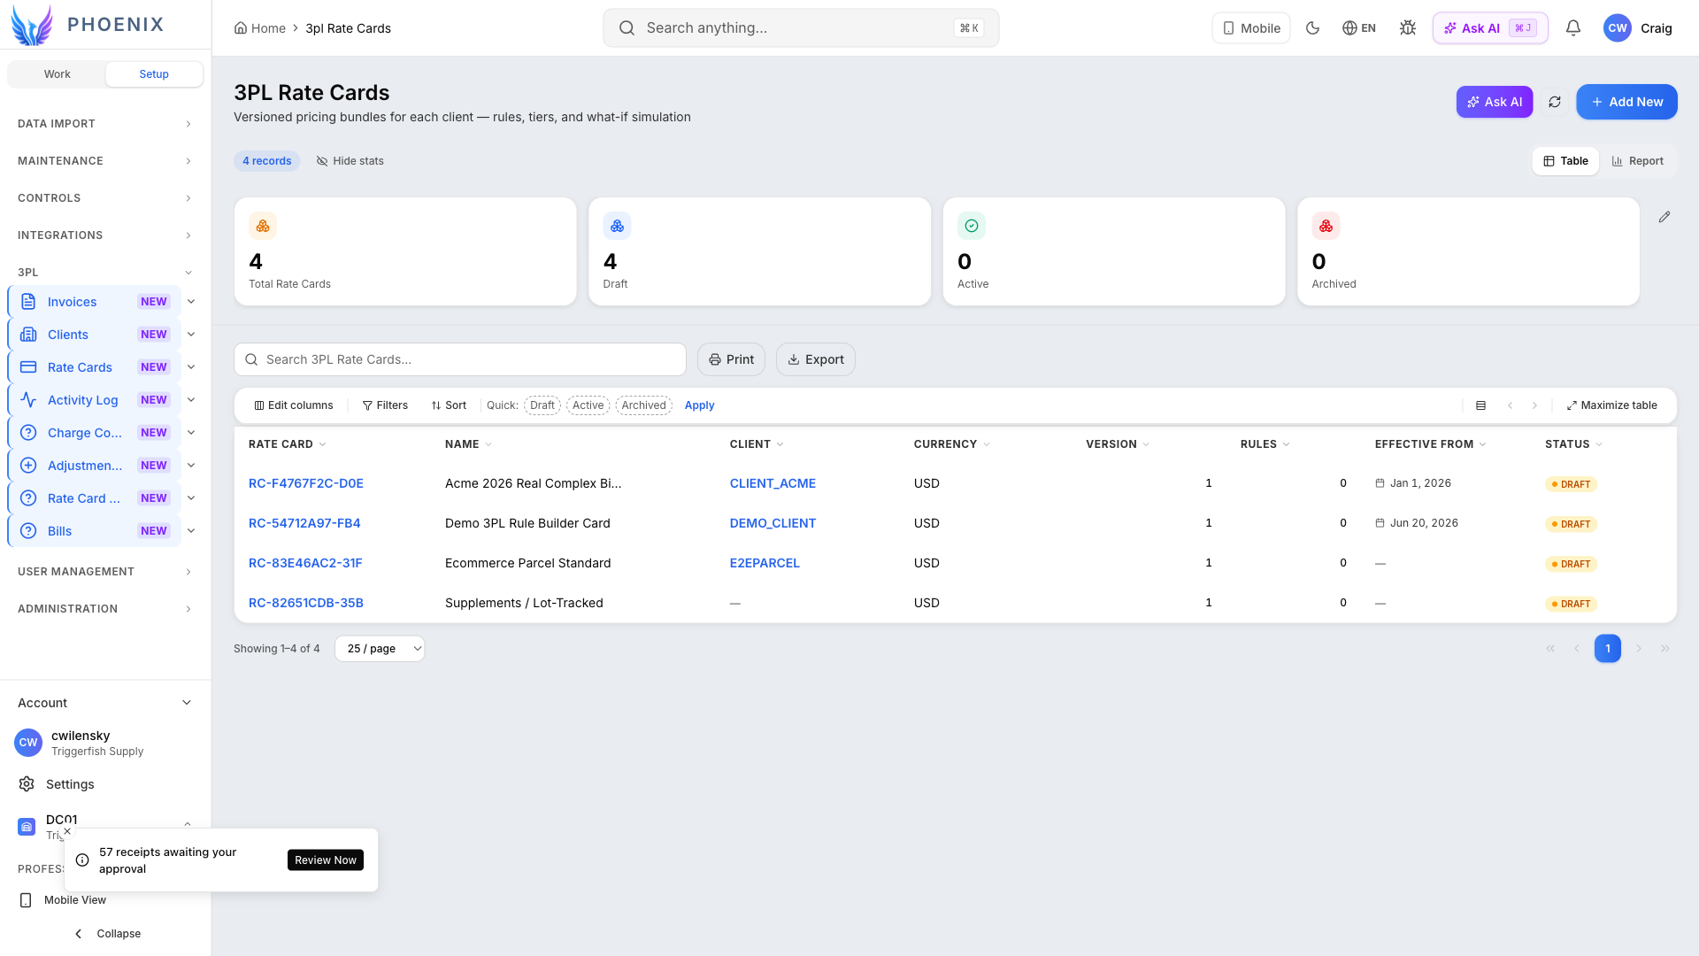1699x956 pixels.
Task: Click Review Now in notification
Action: [326, 860]
